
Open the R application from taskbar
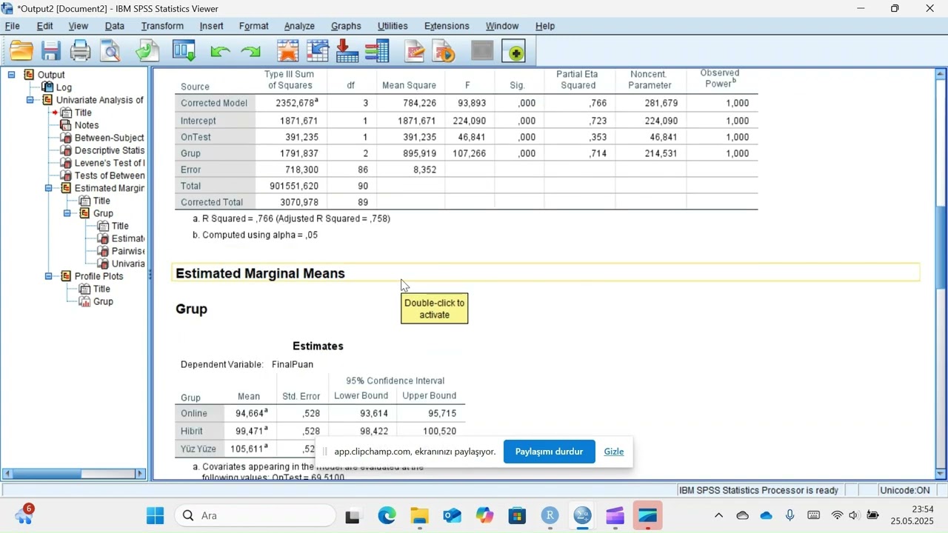tap(550, 516)
